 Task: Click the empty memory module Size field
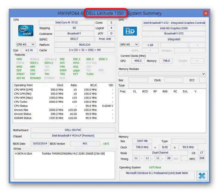pos(138,80)
